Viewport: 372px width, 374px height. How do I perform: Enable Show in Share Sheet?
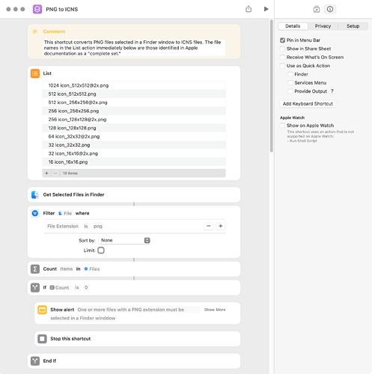click(282, 49)
